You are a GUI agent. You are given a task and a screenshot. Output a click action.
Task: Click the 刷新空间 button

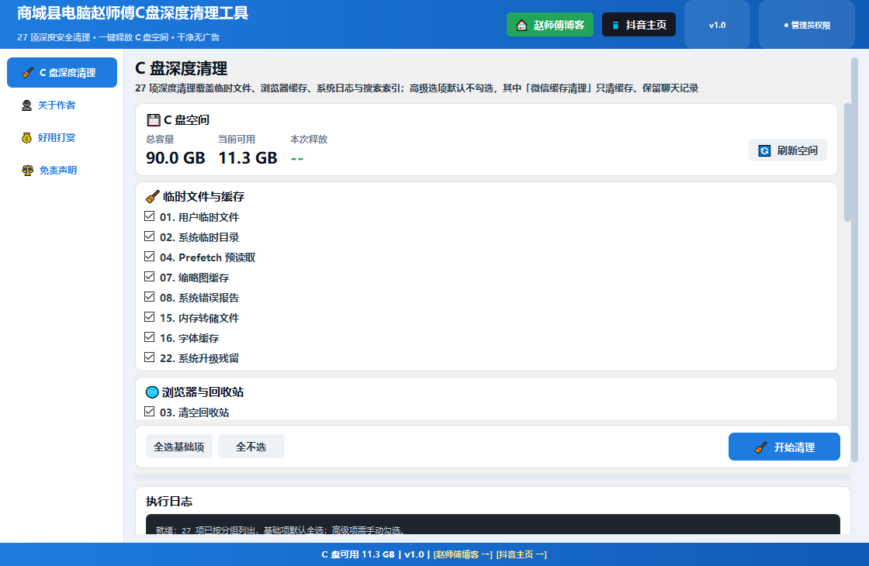[x=788, y=150]
